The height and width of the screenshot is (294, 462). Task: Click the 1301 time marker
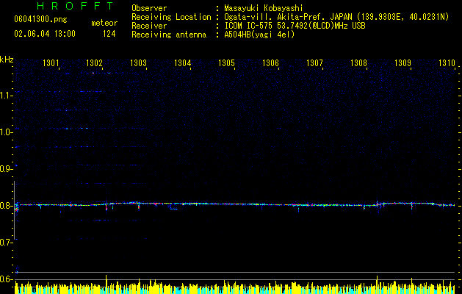(51, 63)
